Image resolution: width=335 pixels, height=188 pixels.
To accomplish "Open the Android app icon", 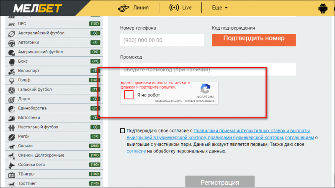I will [322, 8].
